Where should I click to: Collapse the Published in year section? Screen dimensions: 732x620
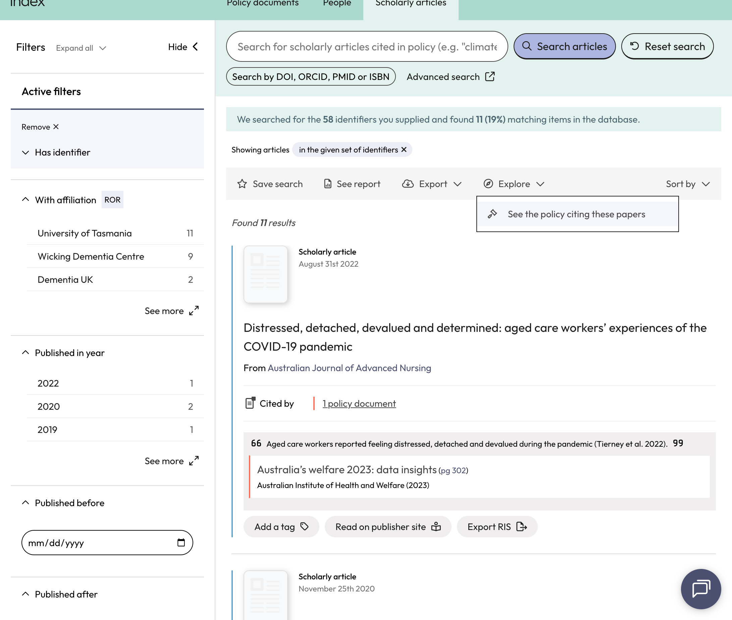click(63, 353)
